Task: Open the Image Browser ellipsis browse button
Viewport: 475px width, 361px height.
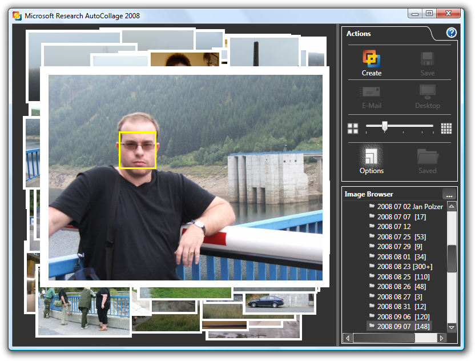Action: pyautogui.click(x=449, y=194)
